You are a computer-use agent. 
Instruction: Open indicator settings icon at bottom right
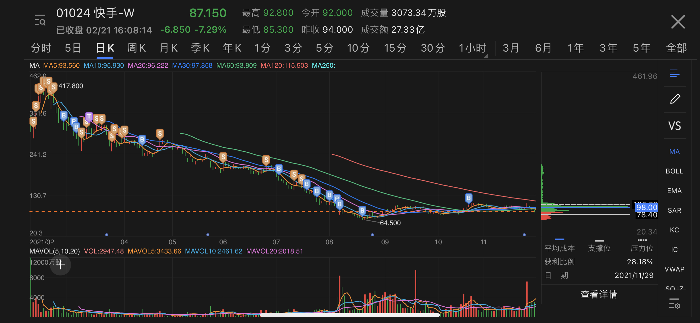click(x=674, y=303)
